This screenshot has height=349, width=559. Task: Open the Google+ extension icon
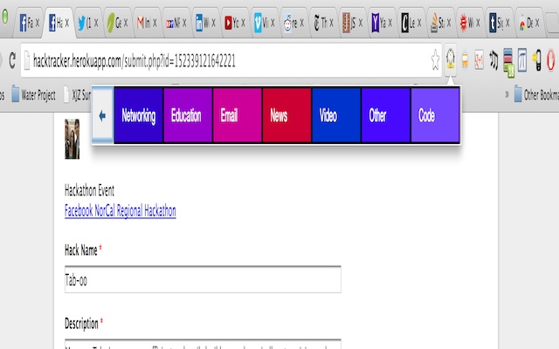pyautogui.click(x=480, y=60)
